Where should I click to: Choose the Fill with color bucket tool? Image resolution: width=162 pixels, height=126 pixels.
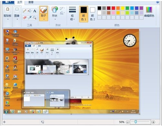pos(30,11)
